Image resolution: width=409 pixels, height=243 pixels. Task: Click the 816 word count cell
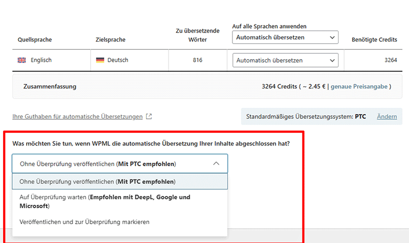197,60
